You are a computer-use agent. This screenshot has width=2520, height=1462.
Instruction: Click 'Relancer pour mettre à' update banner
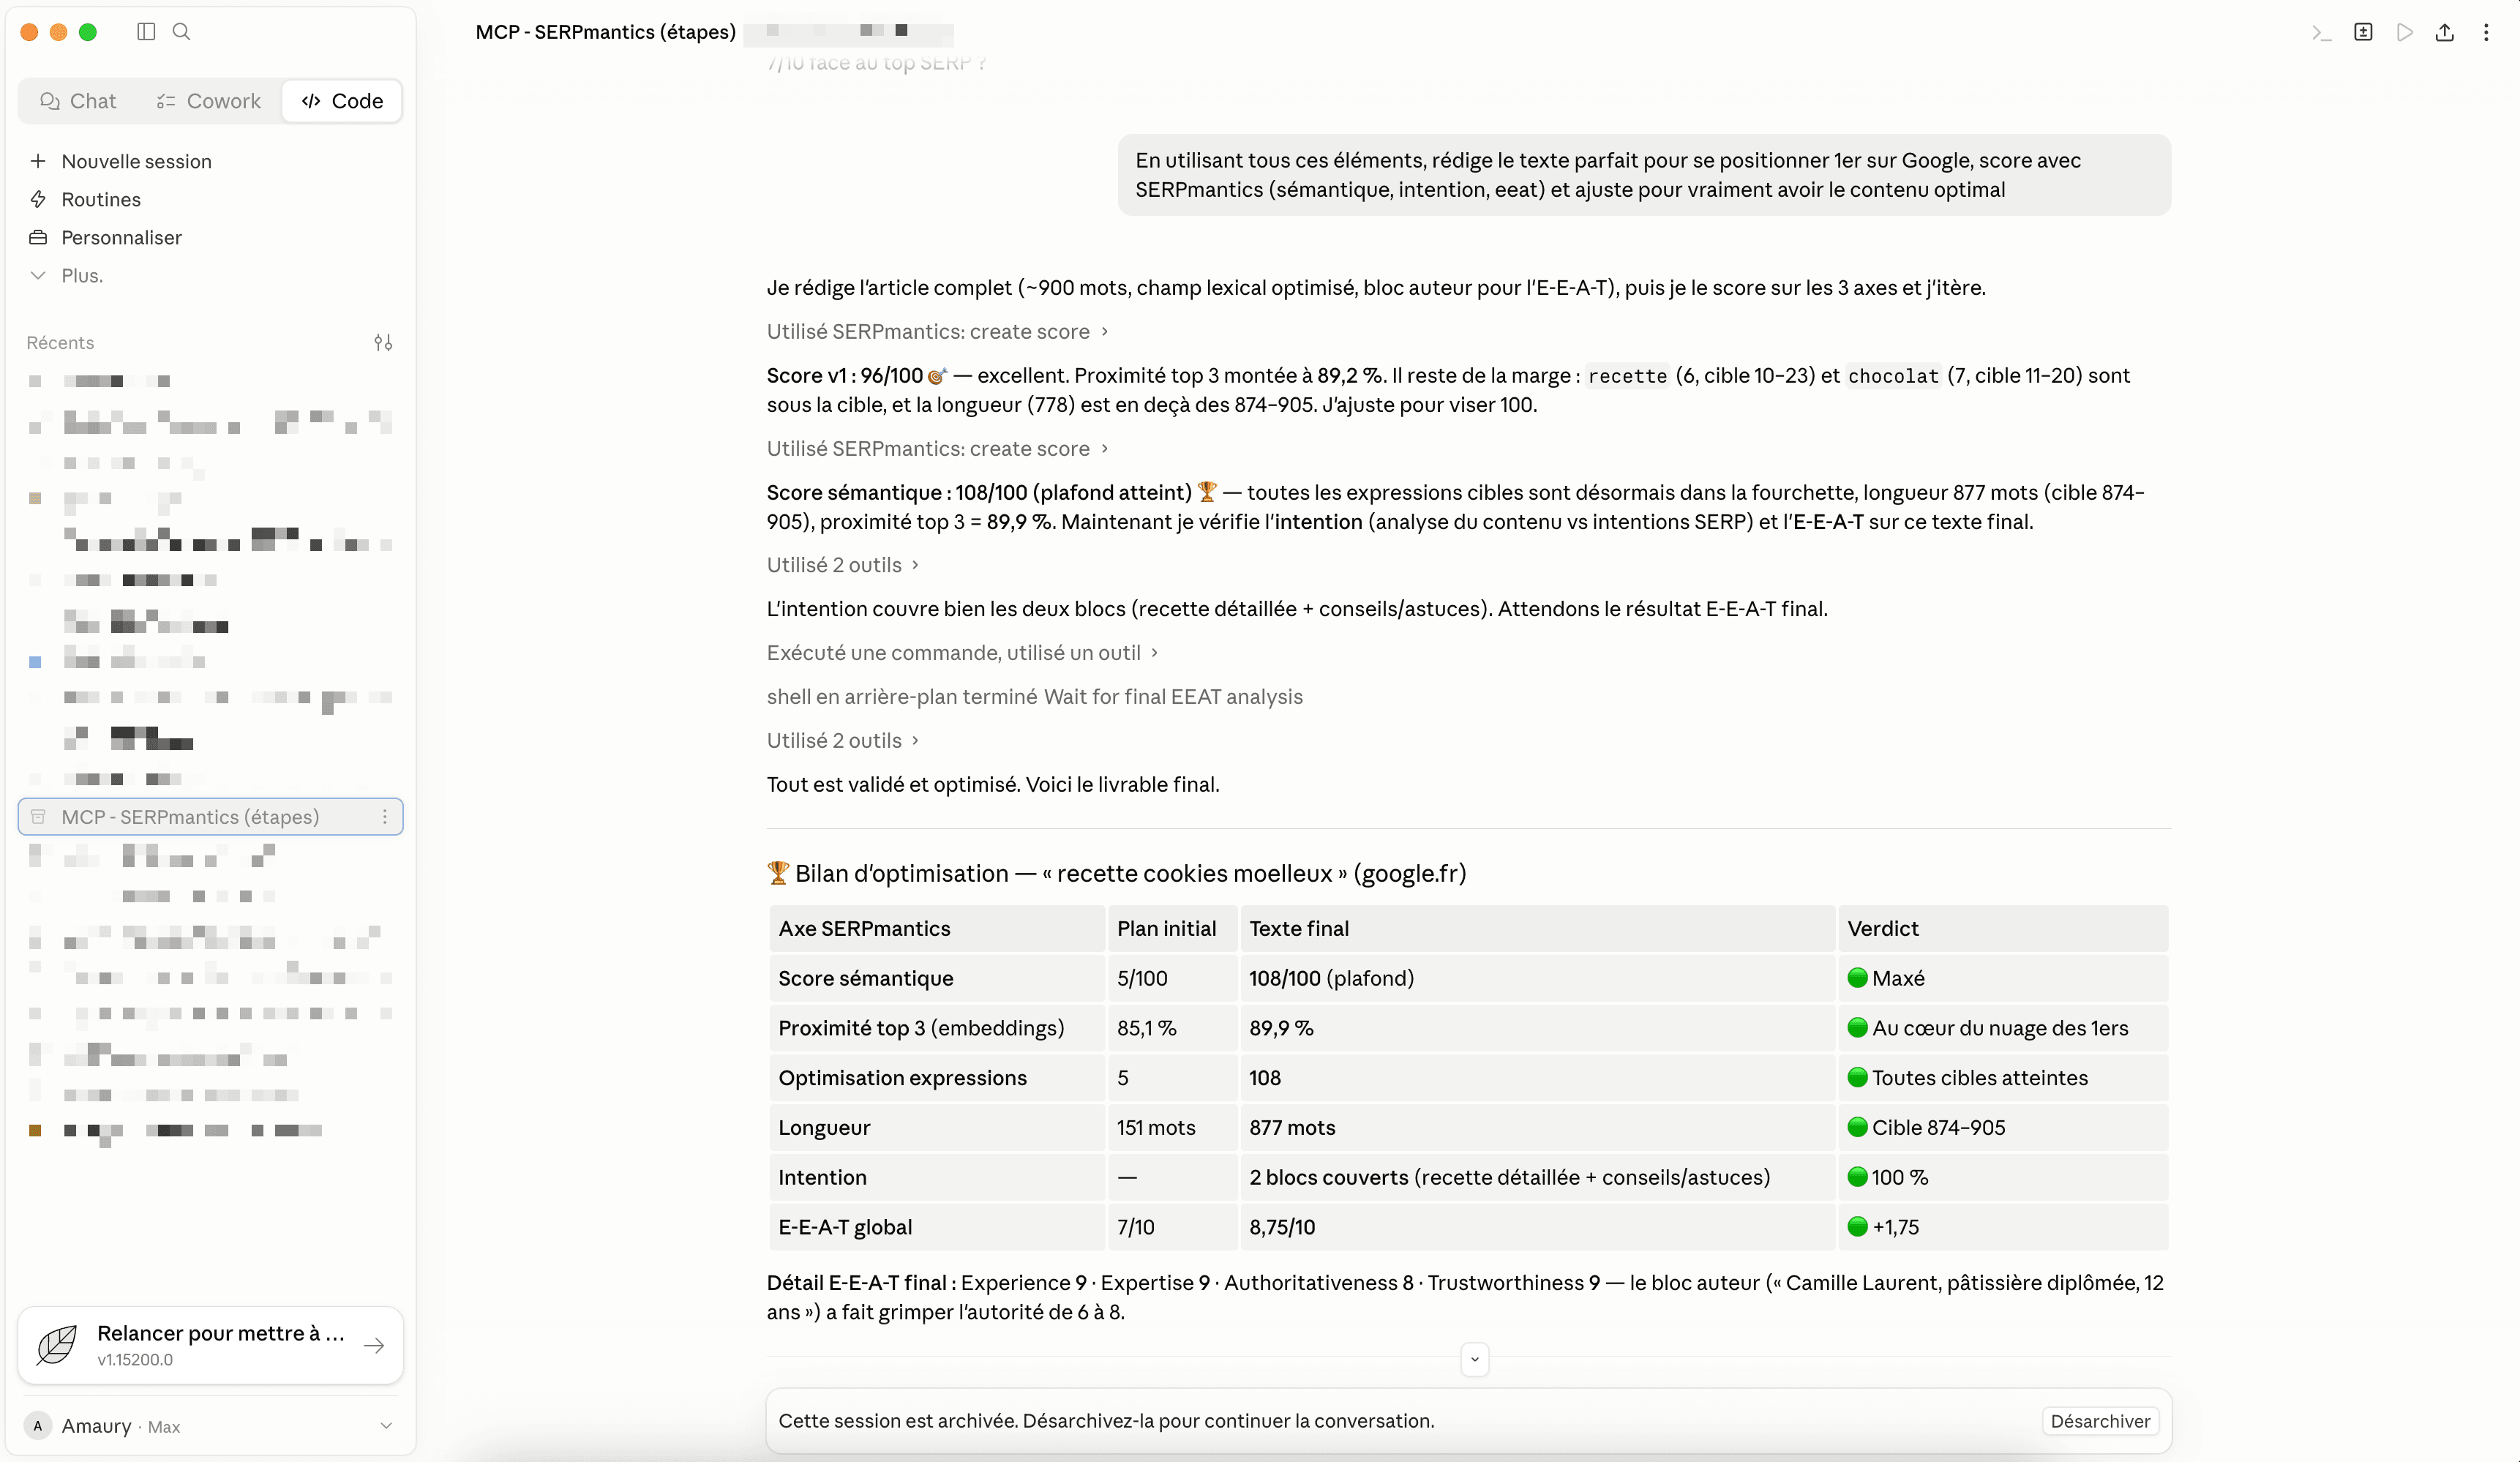(210, 1345)
